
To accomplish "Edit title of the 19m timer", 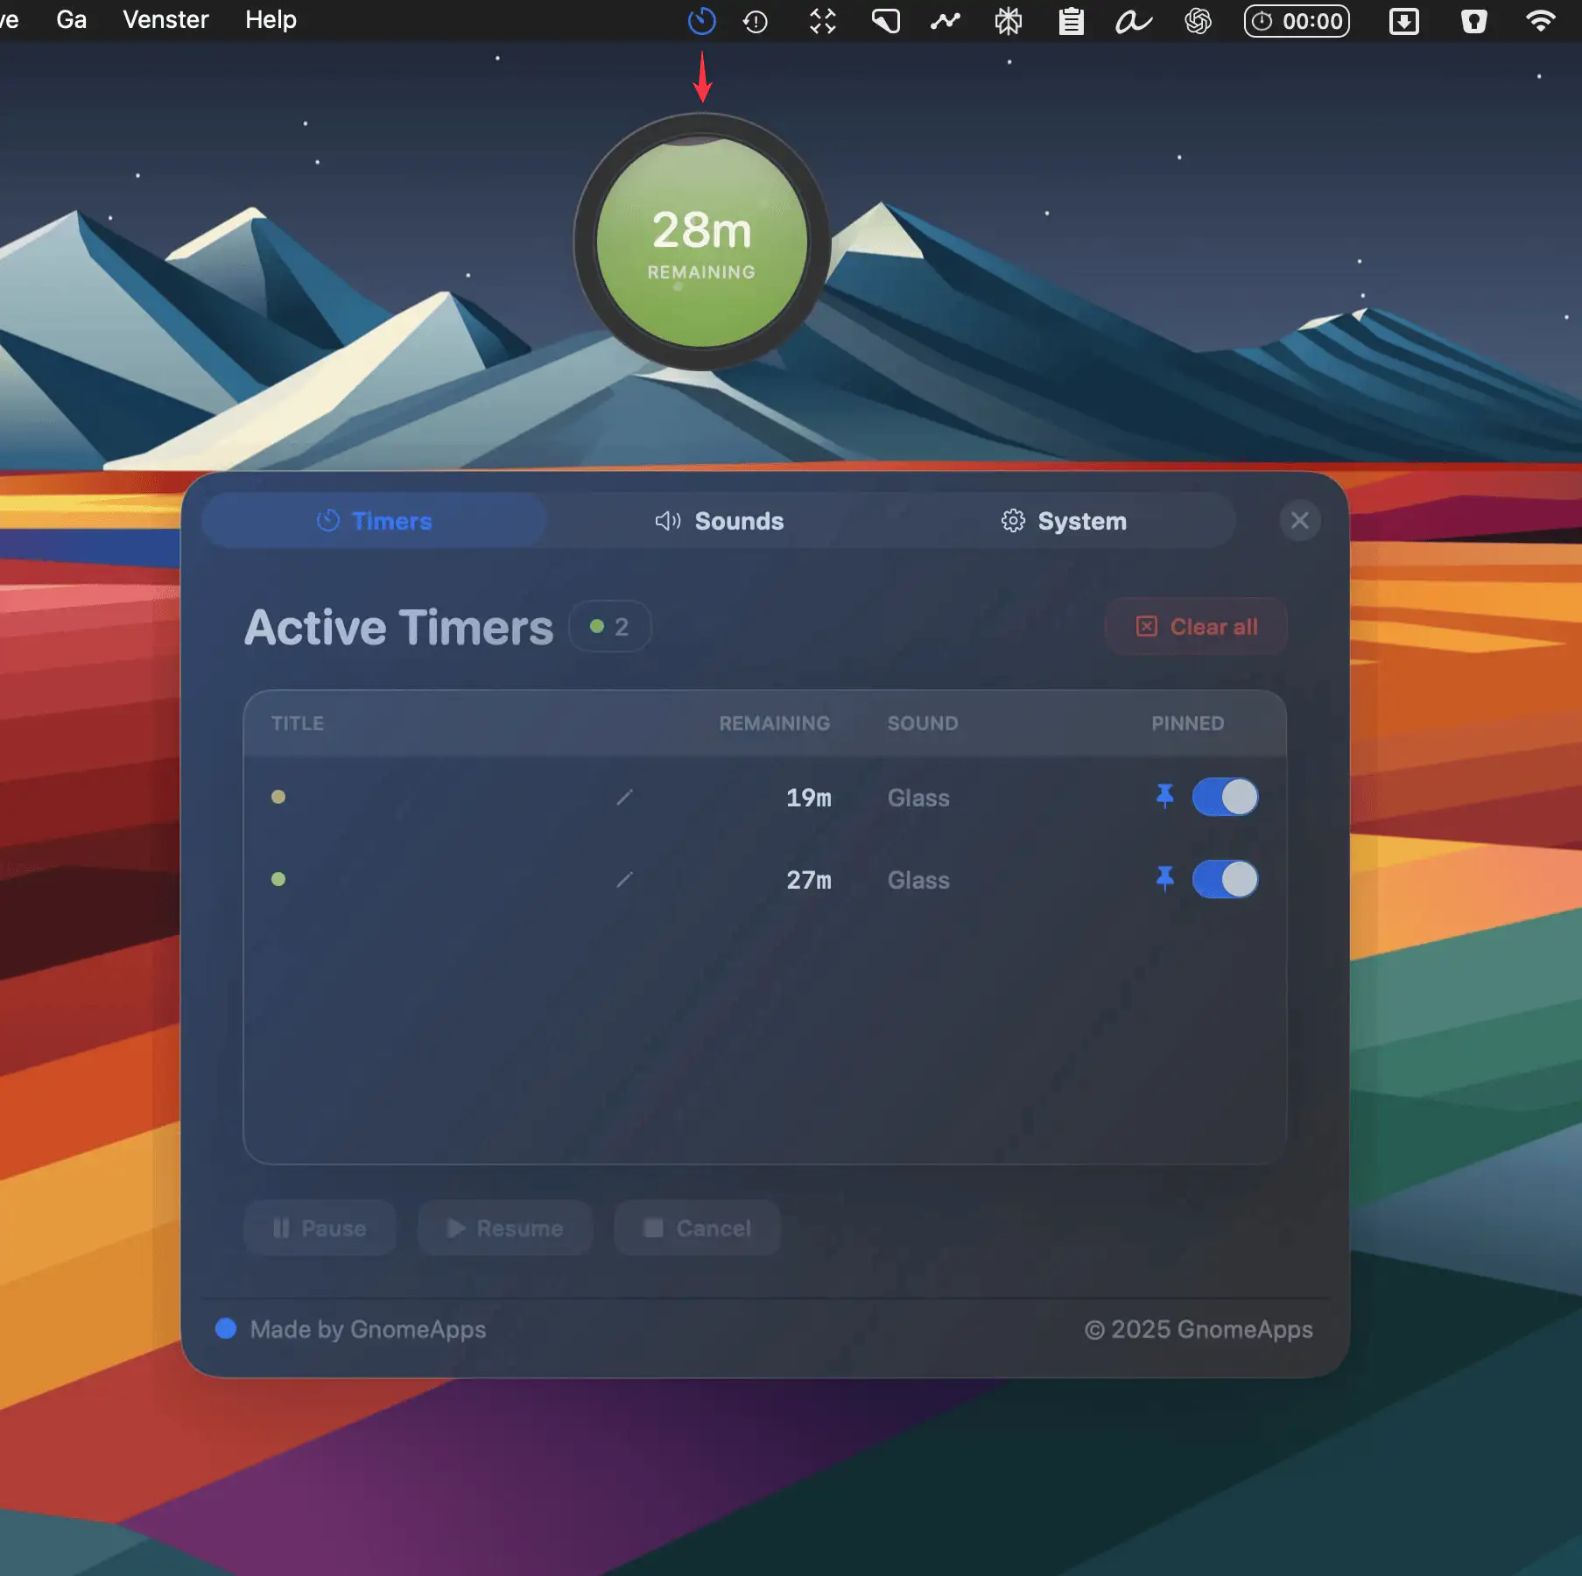I will coord(624,798).
